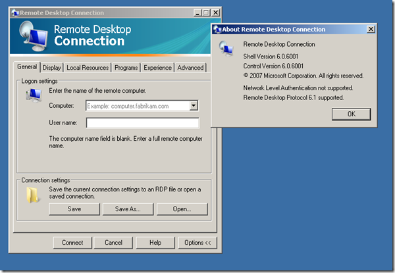Screen dimensions: 395x273
Task: Open the Advanced tab
Action: click(190, 68)
